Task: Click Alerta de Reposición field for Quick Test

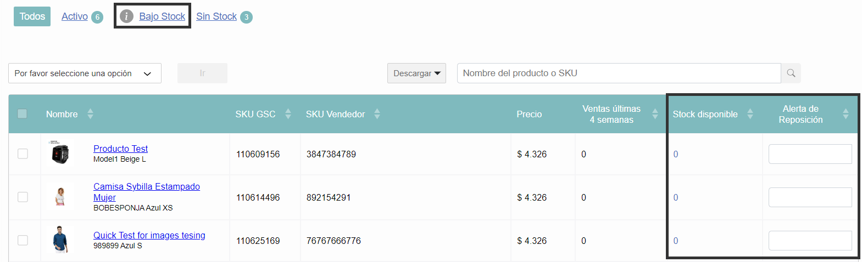Action: tap(810, 241)
